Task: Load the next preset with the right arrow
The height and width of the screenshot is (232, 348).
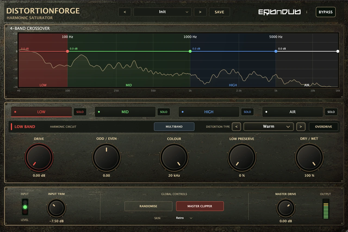Action: [x=200, y=12]
